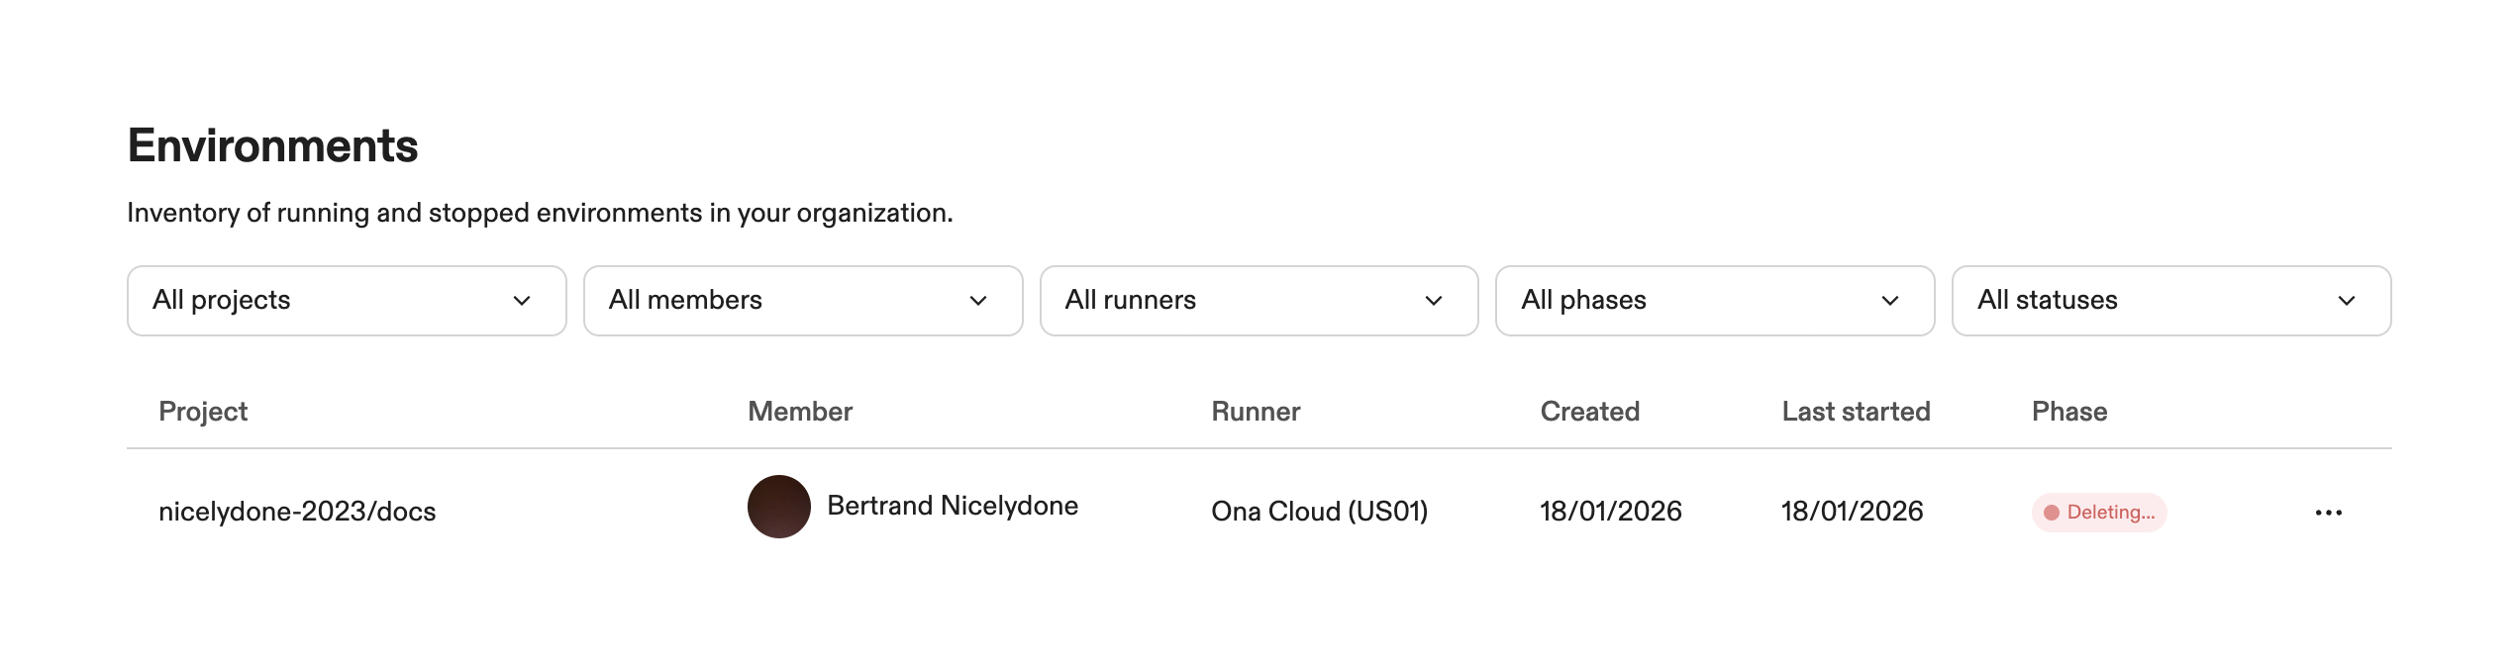2519x665 pixels.
Task: Click the Phase column header
Action: tap(2068, 412)
